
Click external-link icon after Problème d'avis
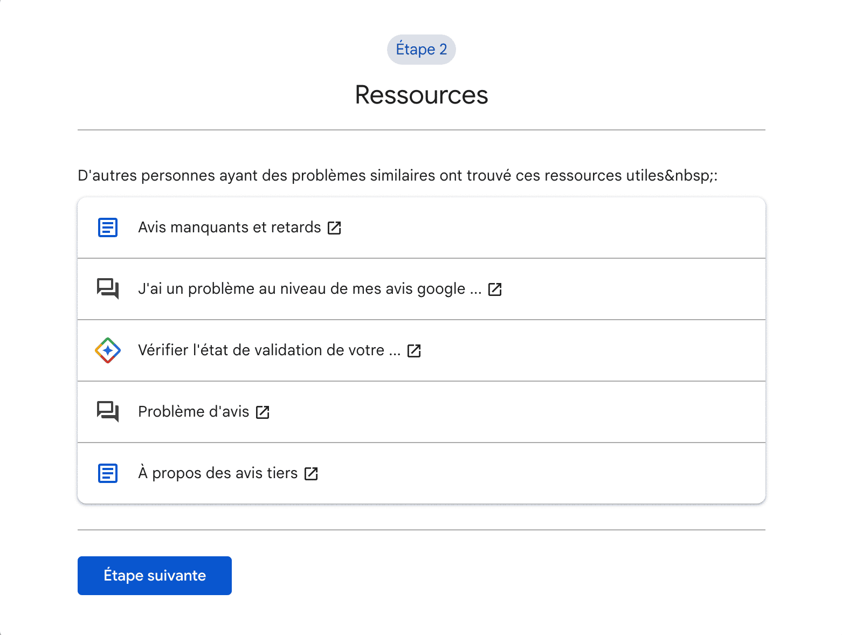tap(263, 412)
